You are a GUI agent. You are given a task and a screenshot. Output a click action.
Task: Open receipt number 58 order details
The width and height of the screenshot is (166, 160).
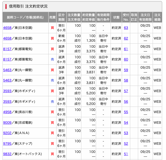click(x=126, y=80)
